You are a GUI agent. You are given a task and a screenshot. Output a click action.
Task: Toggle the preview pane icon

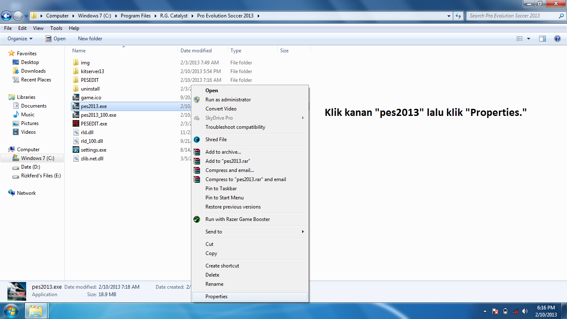(543, 39)
